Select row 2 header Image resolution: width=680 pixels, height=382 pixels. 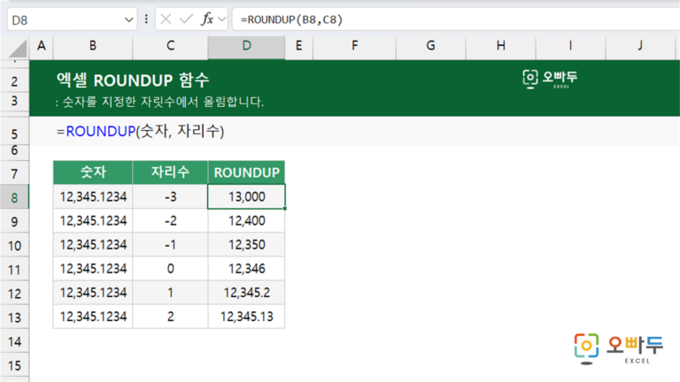point(14,81)
